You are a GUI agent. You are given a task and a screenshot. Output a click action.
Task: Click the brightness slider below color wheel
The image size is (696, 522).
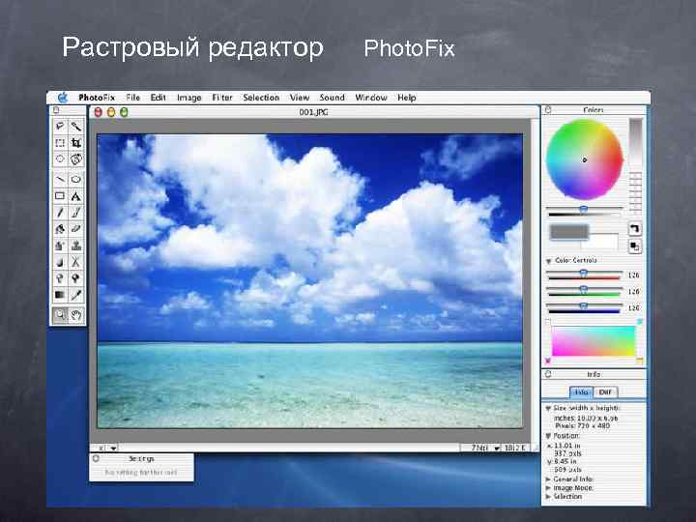[584, 211]
